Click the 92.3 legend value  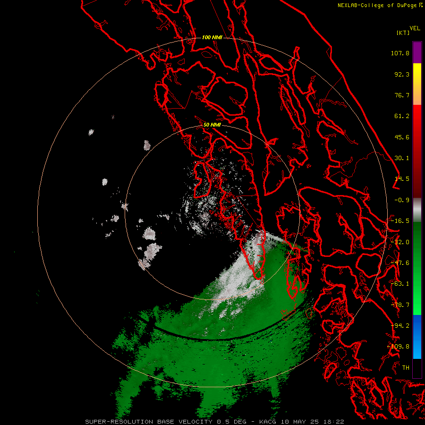pyautogui.click(x=402, y=74)
